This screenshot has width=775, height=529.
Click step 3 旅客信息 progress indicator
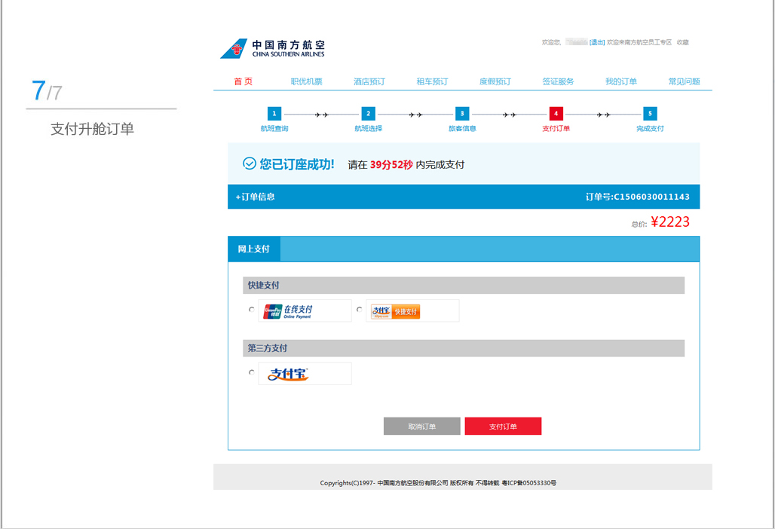461,114
